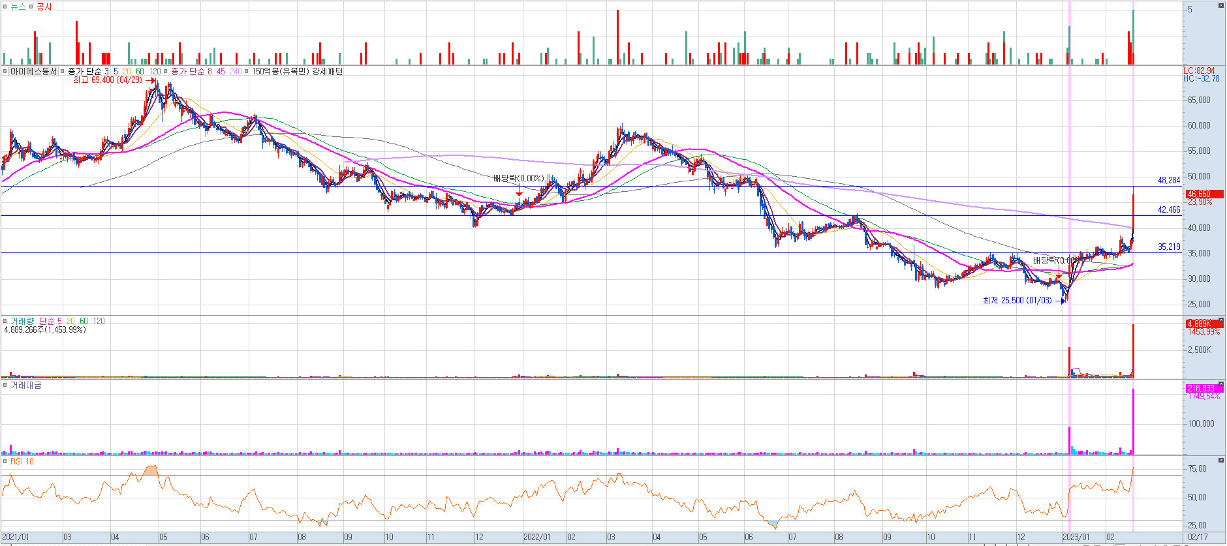Click the 48,284 horizontal line label
1227x546 pixels.
[1169, 180]
